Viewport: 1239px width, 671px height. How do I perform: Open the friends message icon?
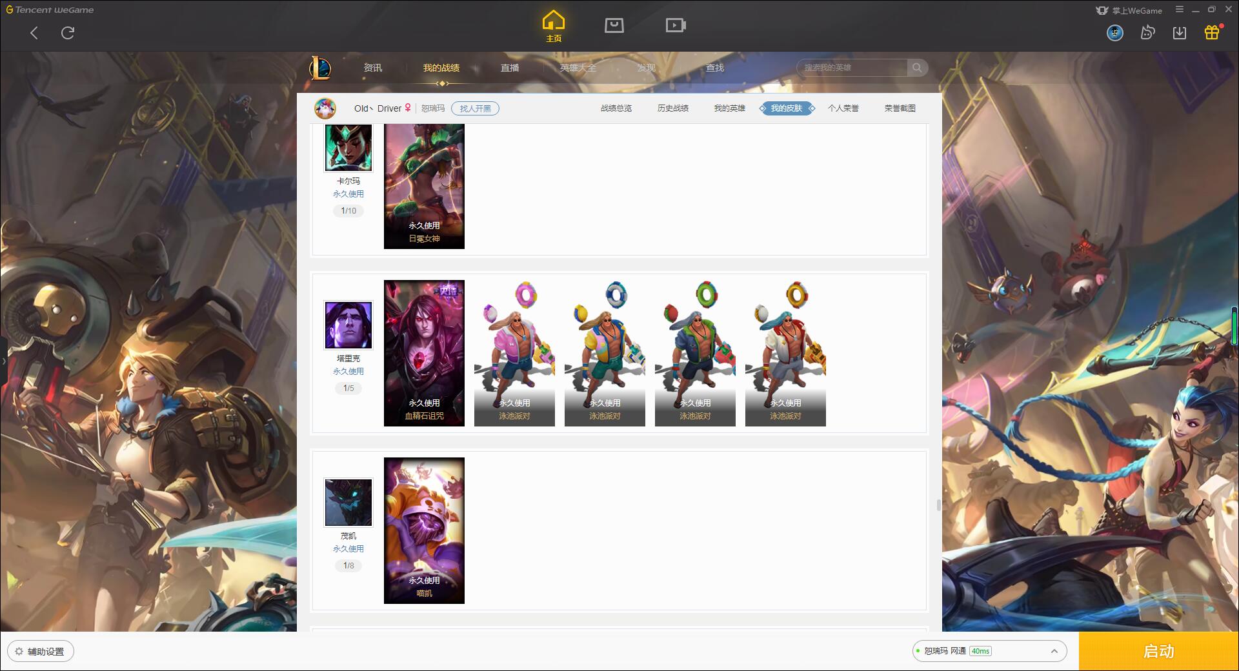click(1147, 33)
